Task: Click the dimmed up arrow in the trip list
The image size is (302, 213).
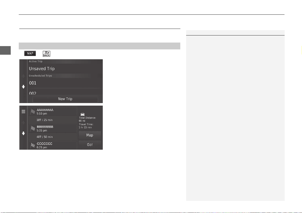Action: (x=24, y=76)
